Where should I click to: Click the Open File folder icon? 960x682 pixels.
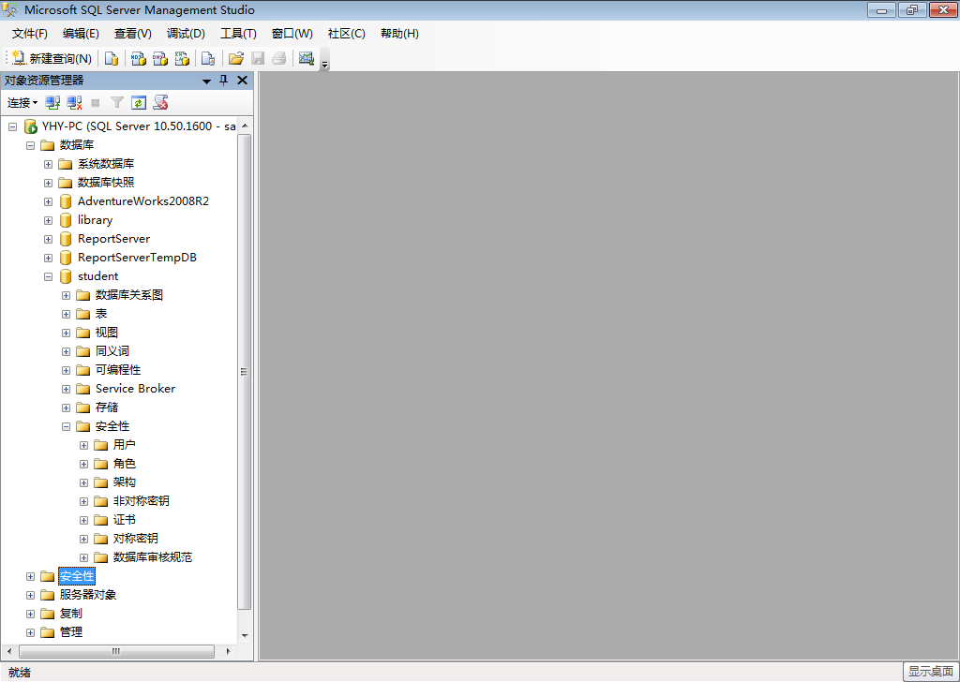tap(235, 59)
